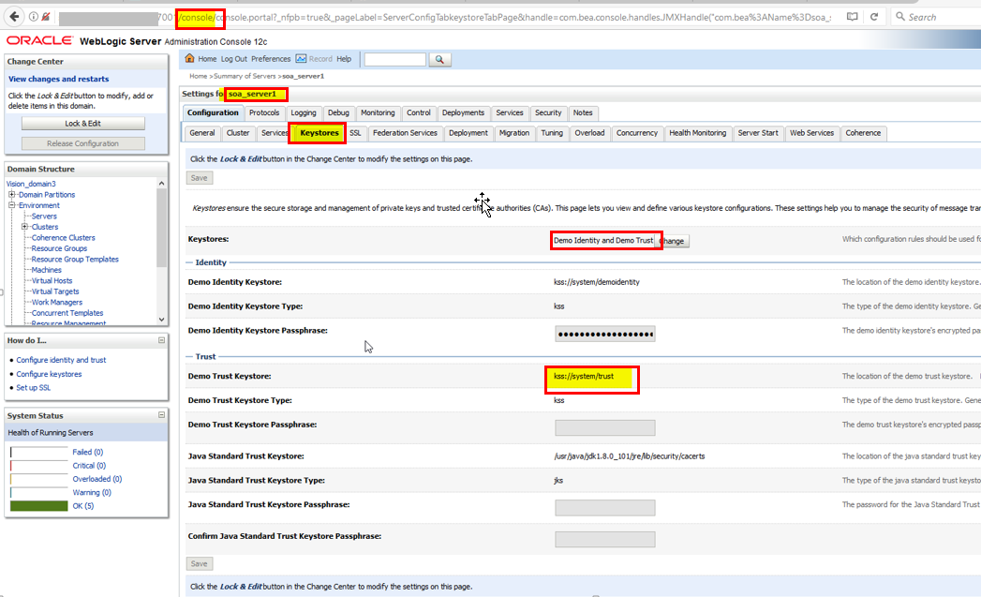This screenshot has width=981, height=597.
Task: Click Confirm Java Standard Trust Passphrase field
Action: [605, 540]
